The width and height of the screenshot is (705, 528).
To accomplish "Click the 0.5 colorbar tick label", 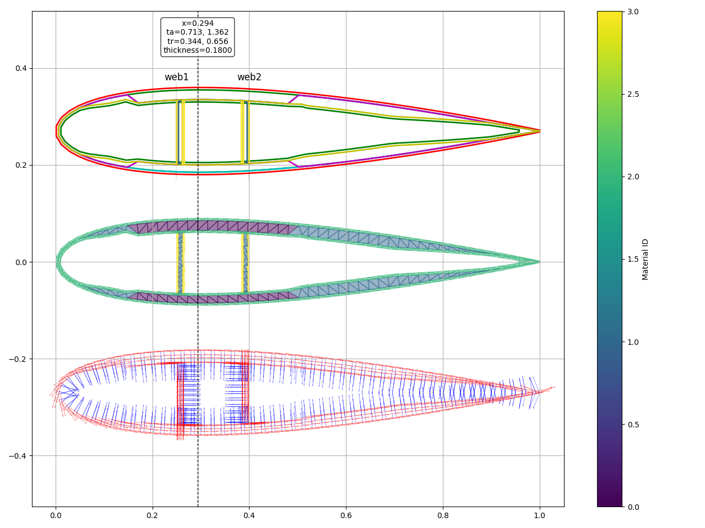I will coord(633,424).
